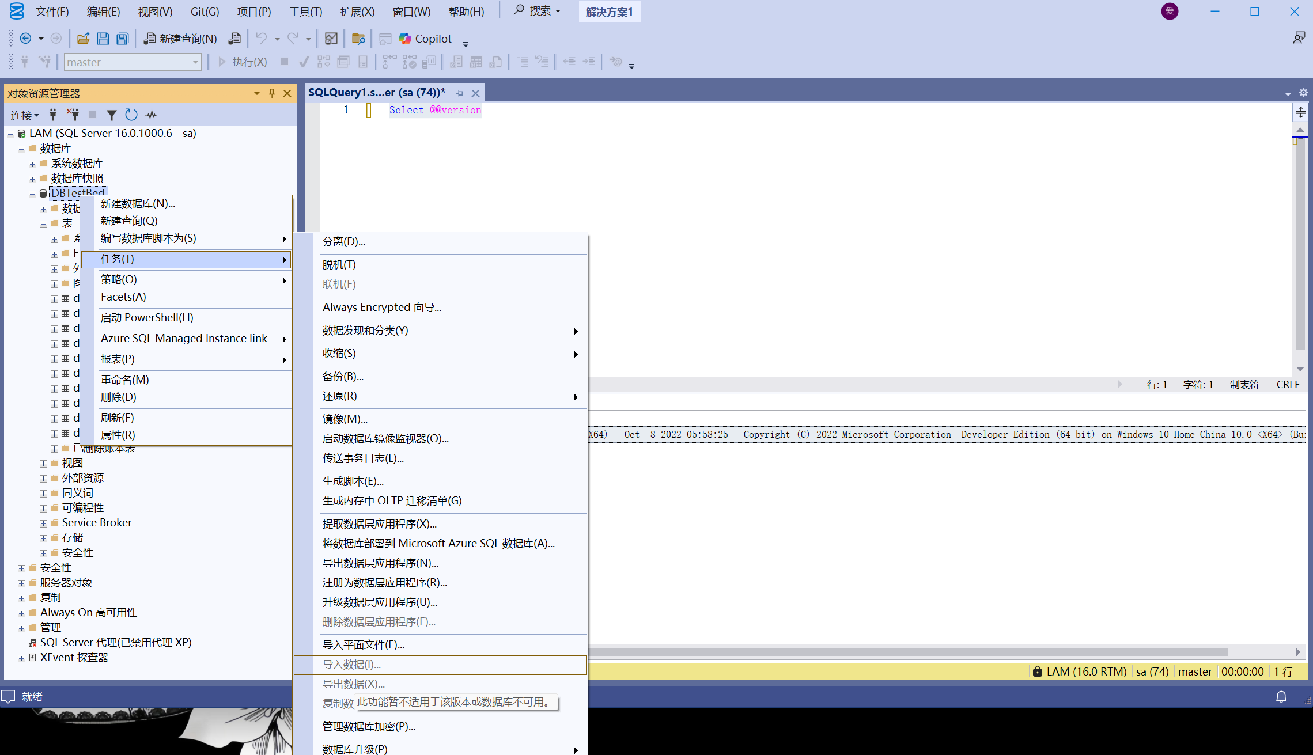This screenshot has height=755, width=1313.
Task: Click 生成脚本(E)... menu entry
Action: (353, 481)
